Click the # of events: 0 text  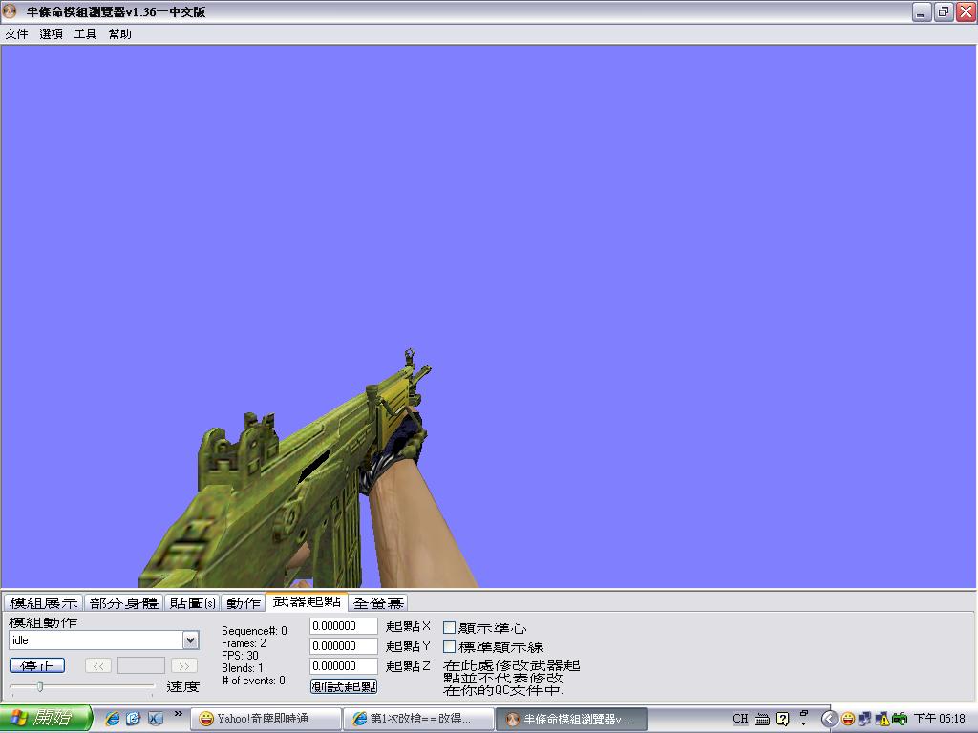tap(253, 680)
